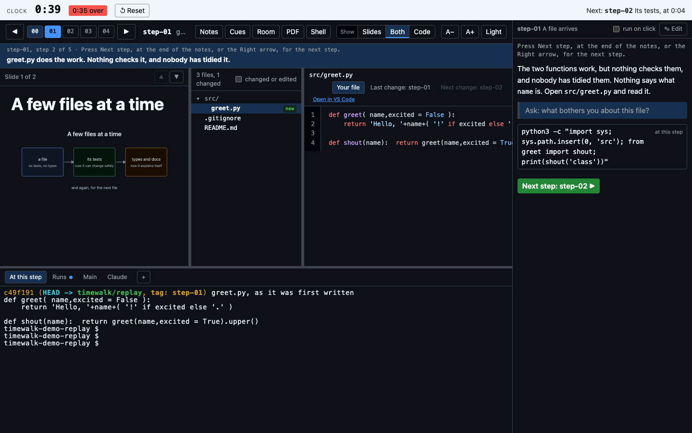This screenshot has height=433, width=692.
Task: Add a new terminal tab
Action: (144, 277)
